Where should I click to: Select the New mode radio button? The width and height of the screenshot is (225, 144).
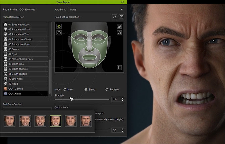65,90
